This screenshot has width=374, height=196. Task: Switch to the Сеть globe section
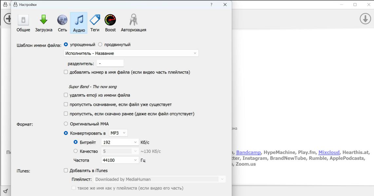point(62,23)
